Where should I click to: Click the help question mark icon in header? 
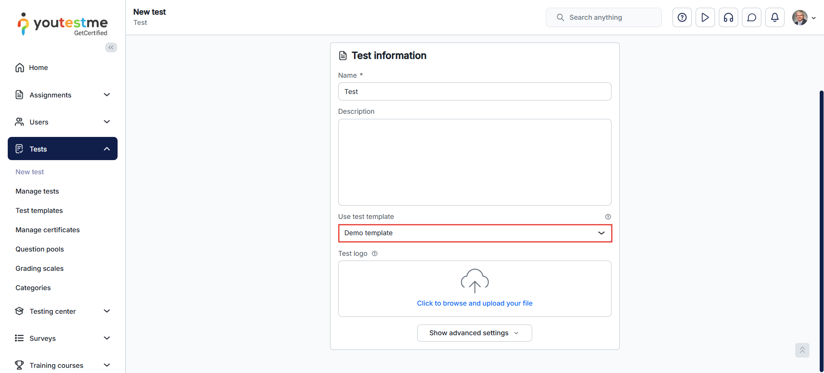682,18
